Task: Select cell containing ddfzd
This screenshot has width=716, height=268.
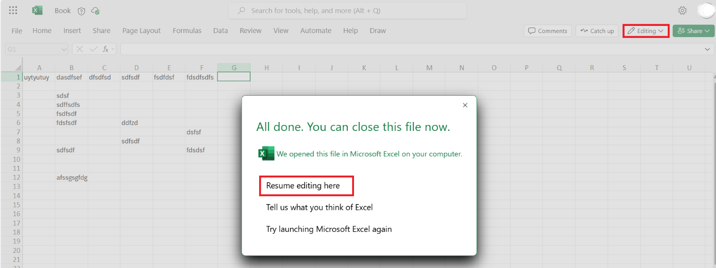Action: (x=136, y=123)
